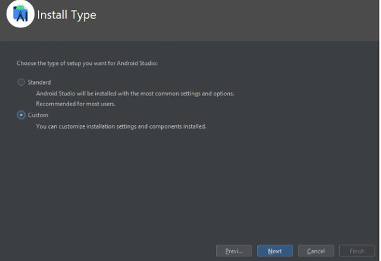Image resolution: width=381 pixels, height=261 pixels.
Task: Click the 'Standard' option label
Action: (x=39, y=82)
